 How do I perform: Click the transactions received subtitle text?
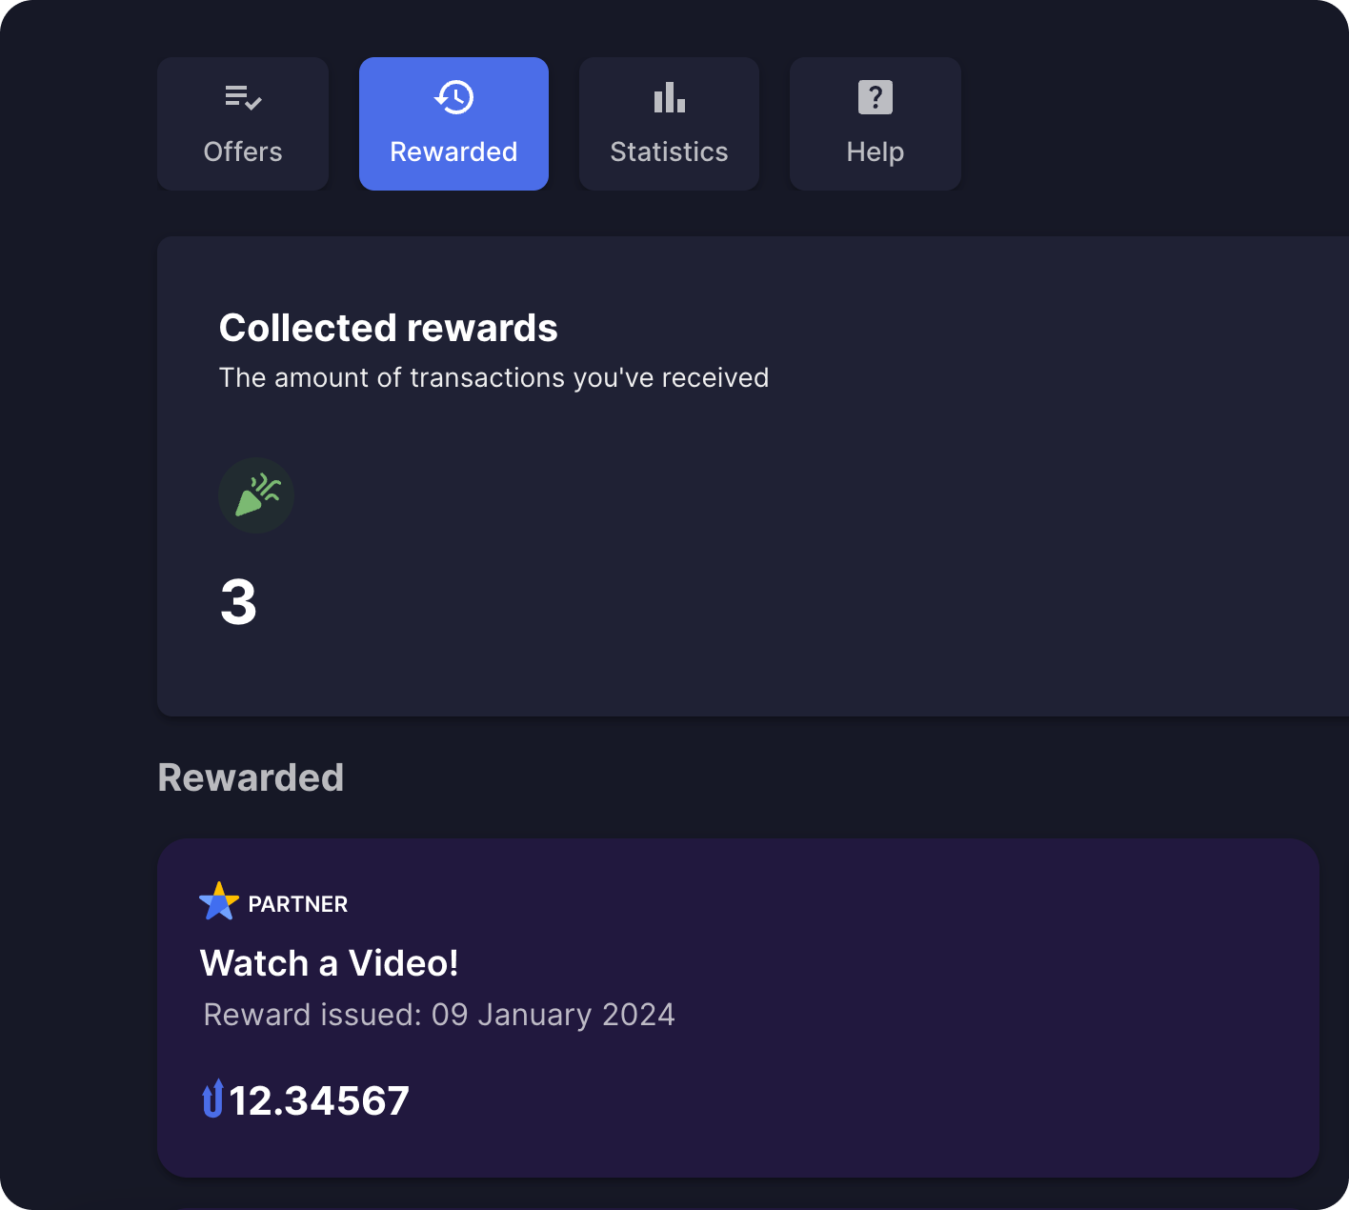click(x=493, y=378)
